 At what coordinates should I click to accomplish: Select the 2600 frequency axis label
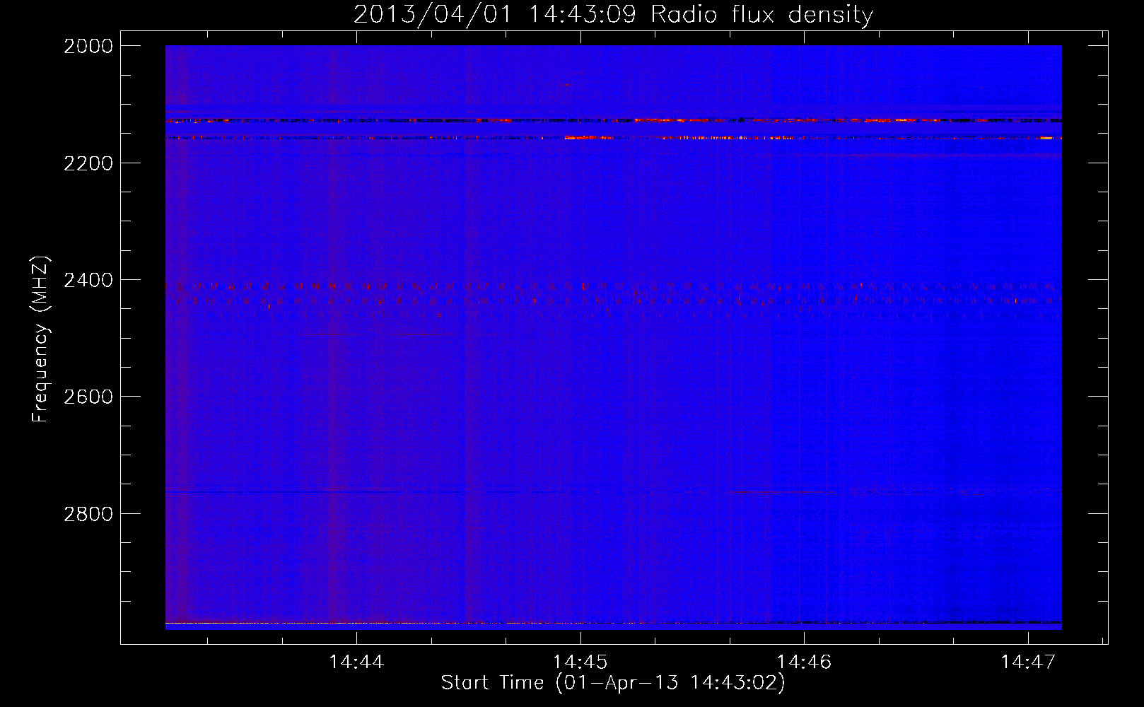point(88,397)
